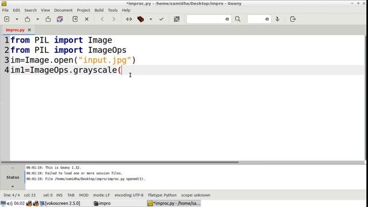Click the checkmark icon beside the Build dropdown
368x207 pixels.
(161, 19)
